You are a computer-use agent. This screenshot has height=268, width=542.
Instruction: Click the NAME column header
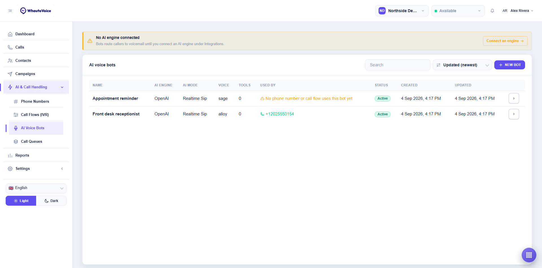click(98, 85)
